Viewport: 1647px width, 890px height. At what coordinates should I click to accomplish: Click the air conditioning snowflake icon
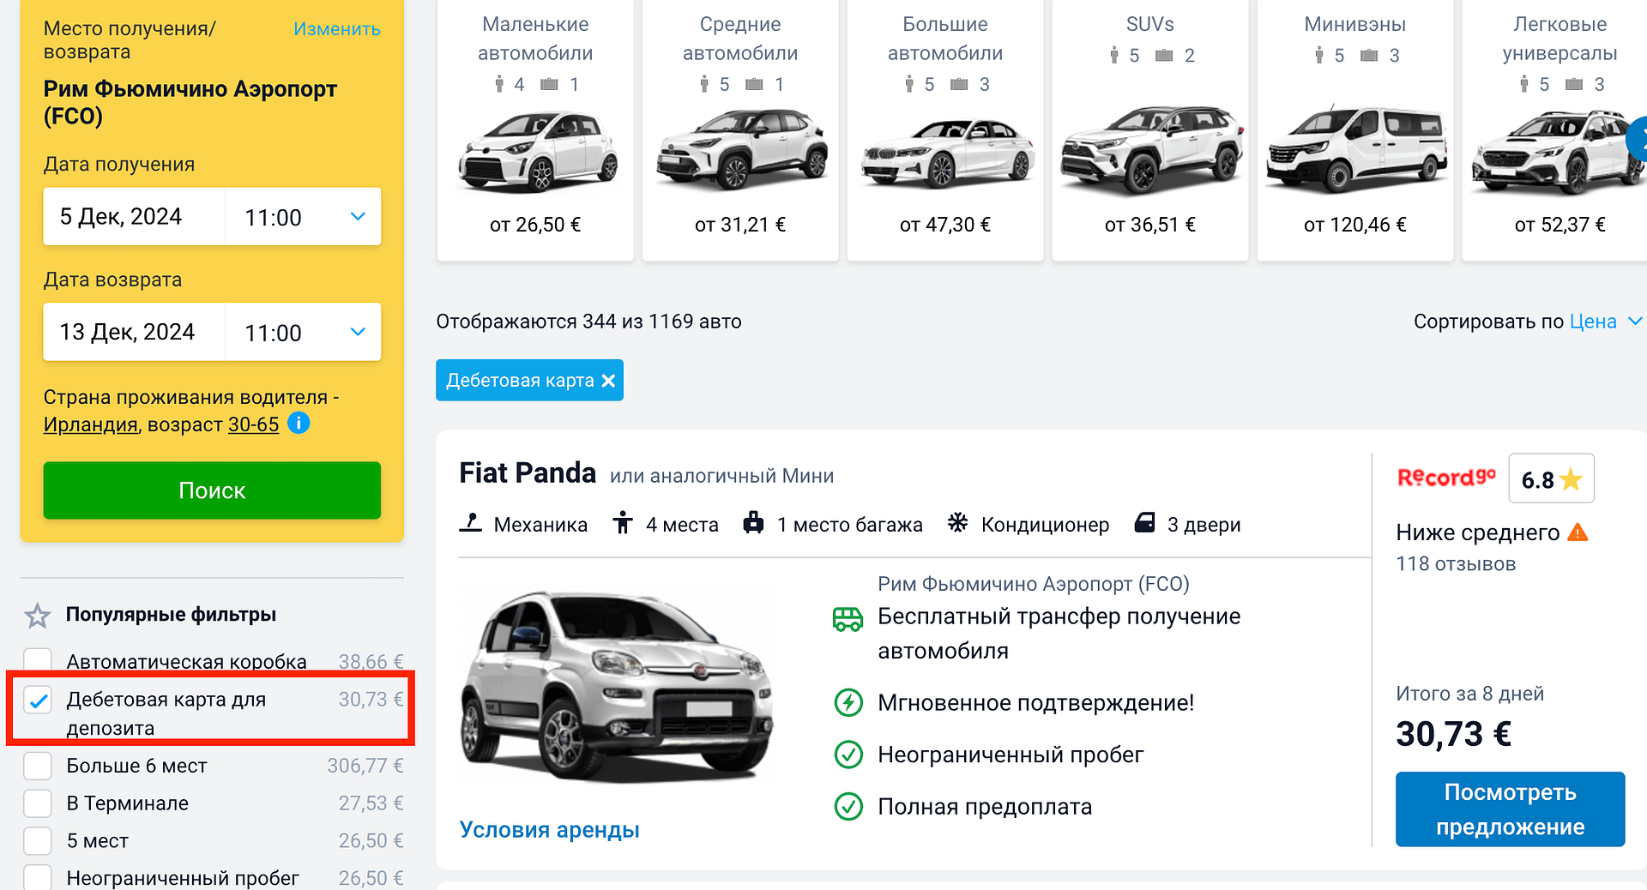(x=957, y=523)
